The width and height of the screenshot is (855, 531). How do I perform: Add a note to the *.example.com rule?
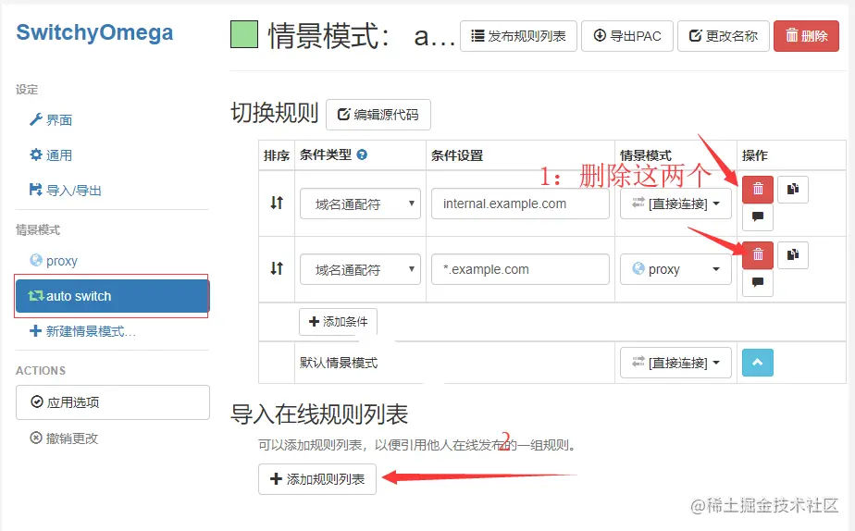click(758, 282)
